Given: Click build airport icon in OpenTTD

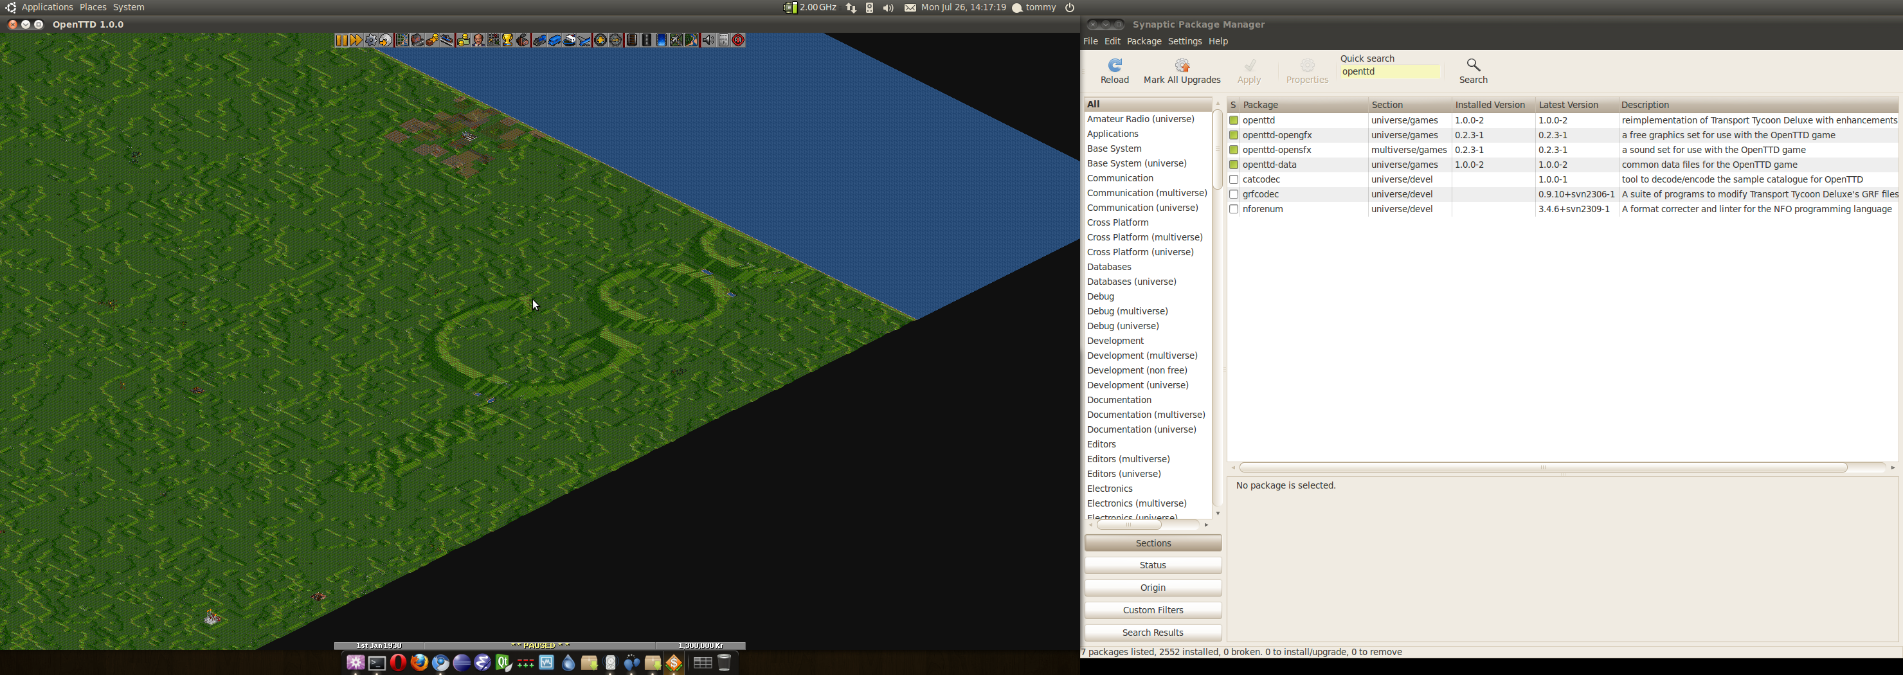Looking at the screenshot, I should 676,40.
